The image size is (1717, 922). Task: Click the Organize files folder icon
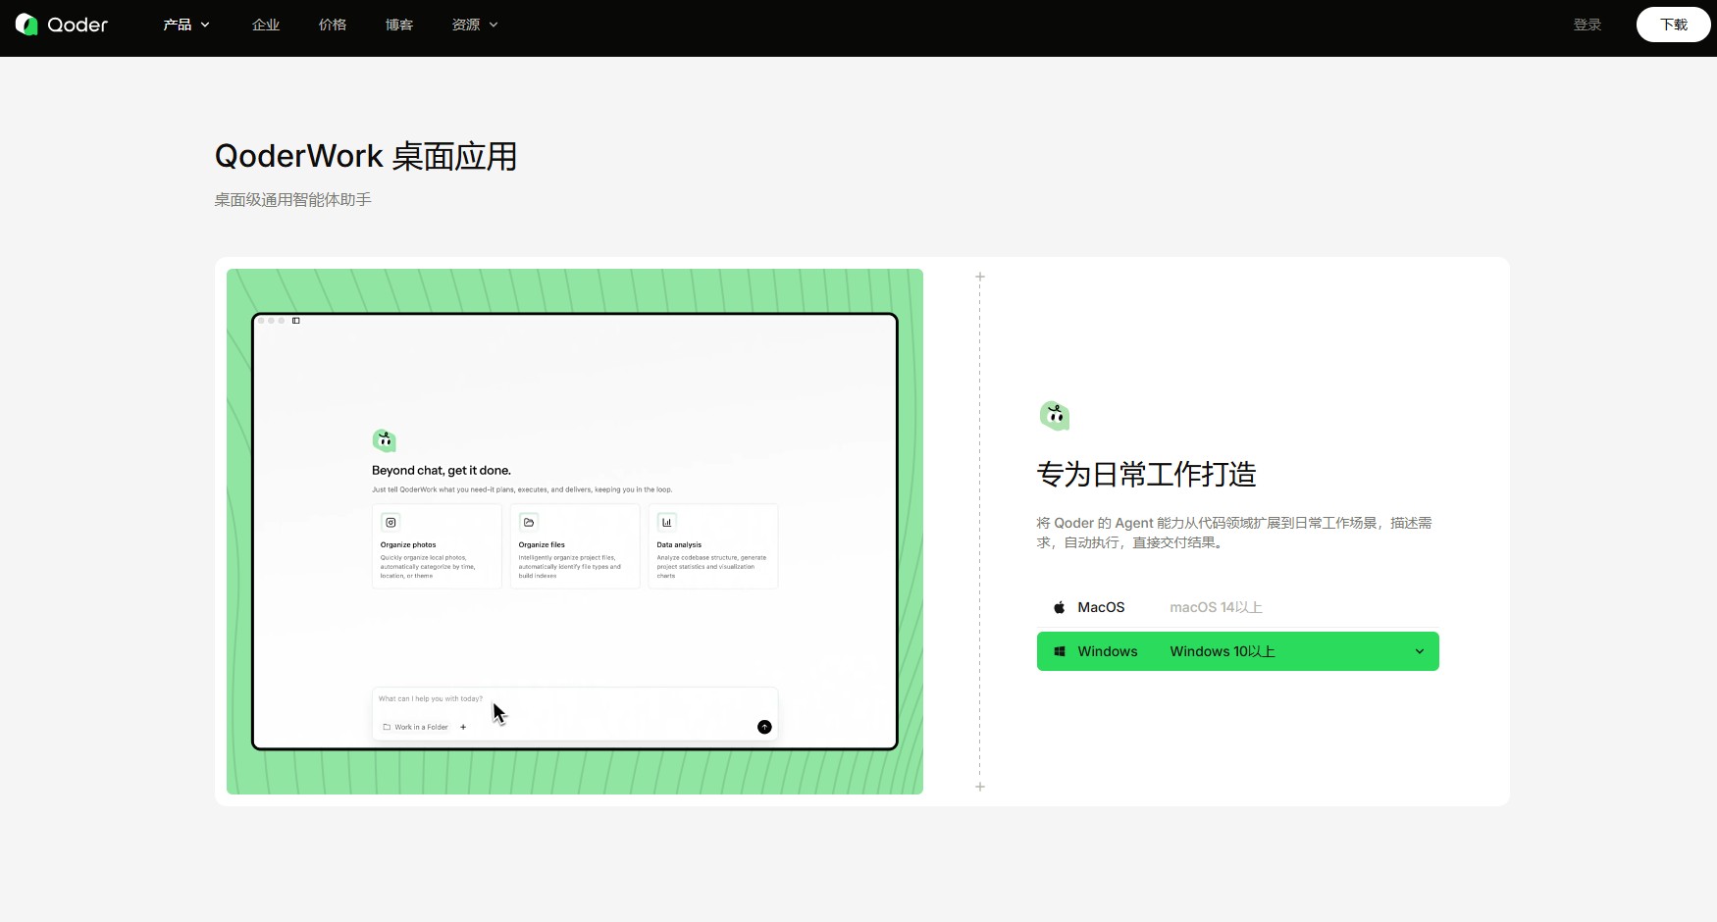529,522
